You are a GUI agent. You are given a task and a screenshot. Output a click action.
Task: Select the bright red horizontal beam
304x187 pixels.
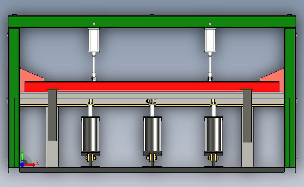[152, 86]
